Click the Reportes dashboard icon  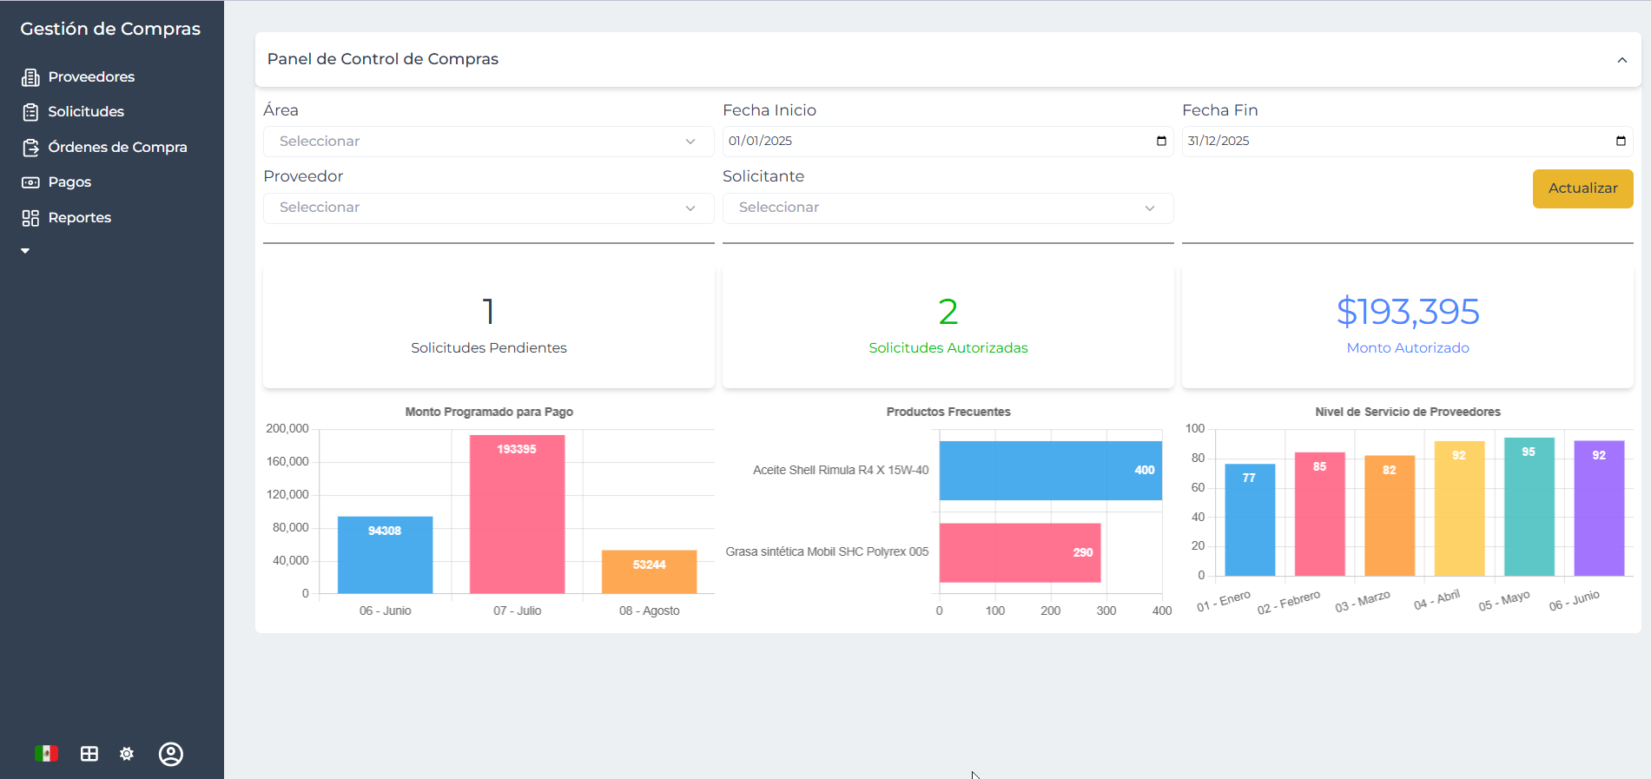point(30,218)
